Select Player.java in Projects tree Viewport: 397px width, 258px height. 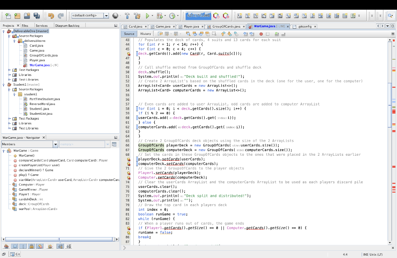[37, 60]
